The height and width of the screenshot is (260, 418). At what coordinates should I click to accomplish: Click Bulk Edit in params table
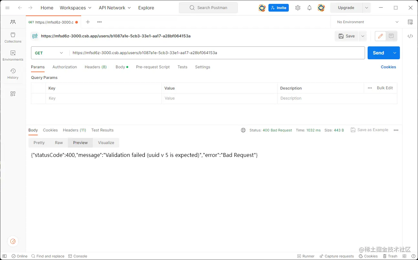coord(385,88)
